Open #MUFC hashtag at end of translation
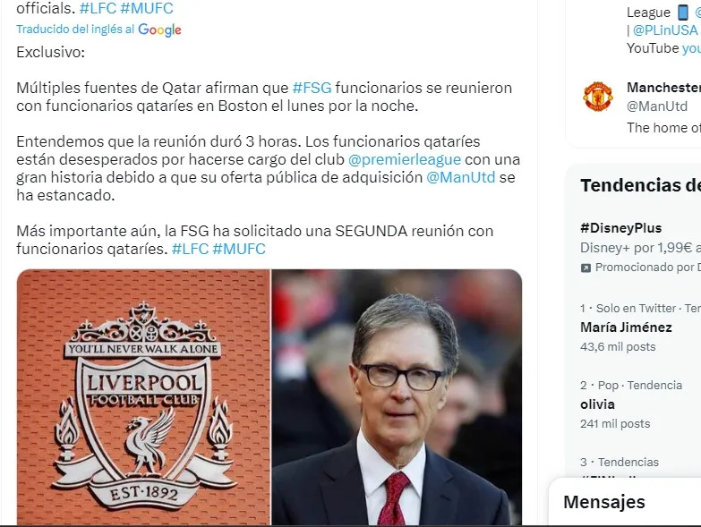The height and width of the screenshot is (527, 701). pyautogui.click(x=239, y=249)
